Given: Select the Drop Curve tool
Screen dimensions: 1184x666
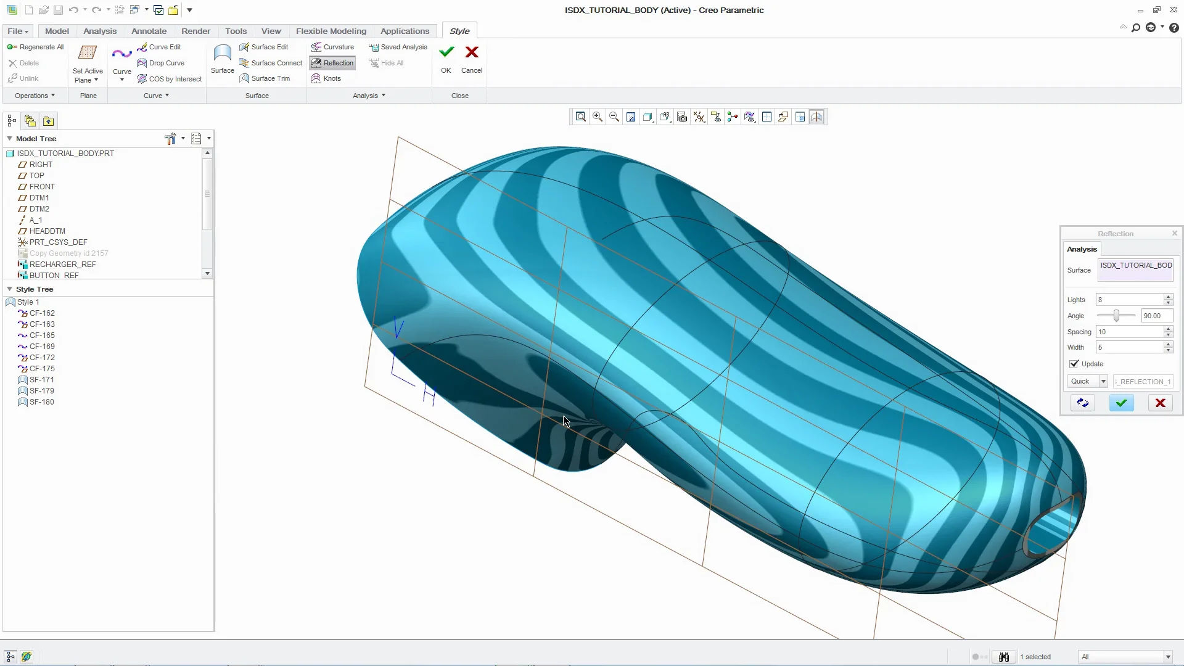Looking at the screenshot, I should [161, 63].
